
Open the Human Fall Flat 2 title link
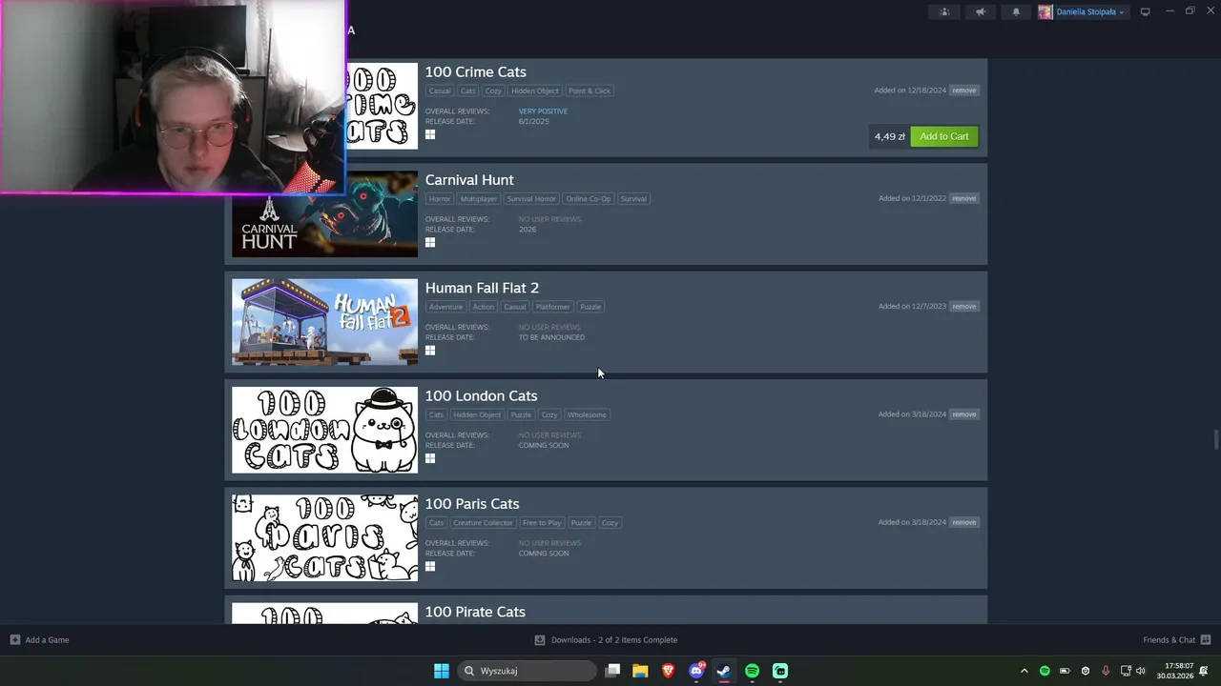(482, 288)
